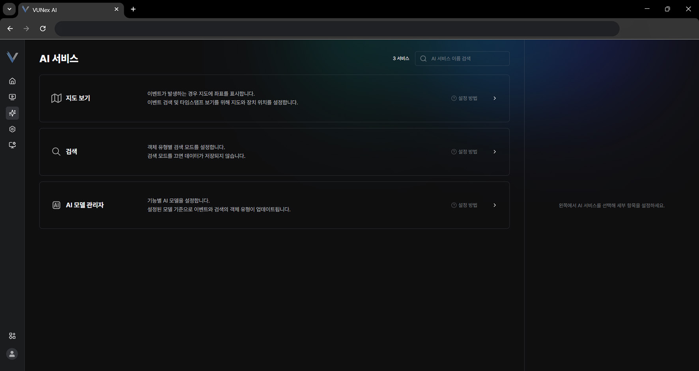Screen dimensions: 699x371
Task: Open the apps add icon at sidebar bottom
Action: 12,336
